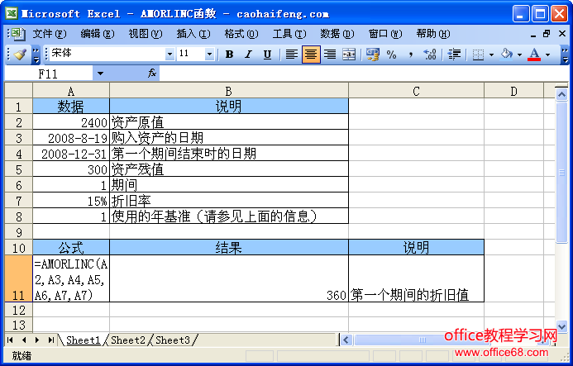Click Select All corner button
573x366 pixels.
point(19,91)
